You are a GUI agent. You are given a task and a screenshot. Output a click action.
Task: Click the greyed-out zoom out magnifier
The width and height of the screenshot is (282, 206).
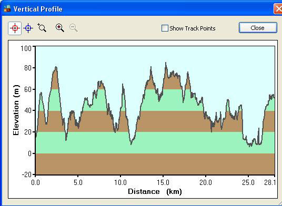(74, 28)
